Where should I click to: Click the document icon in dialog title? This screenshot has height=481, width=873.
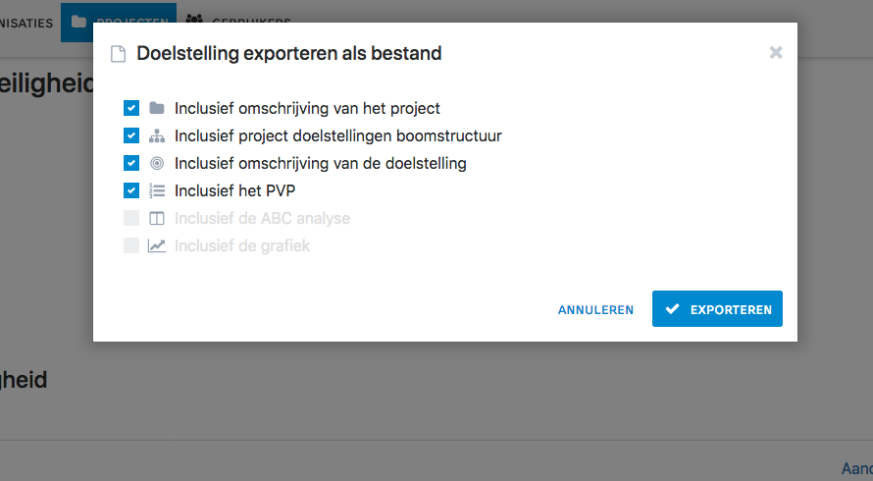click(118, 54)
